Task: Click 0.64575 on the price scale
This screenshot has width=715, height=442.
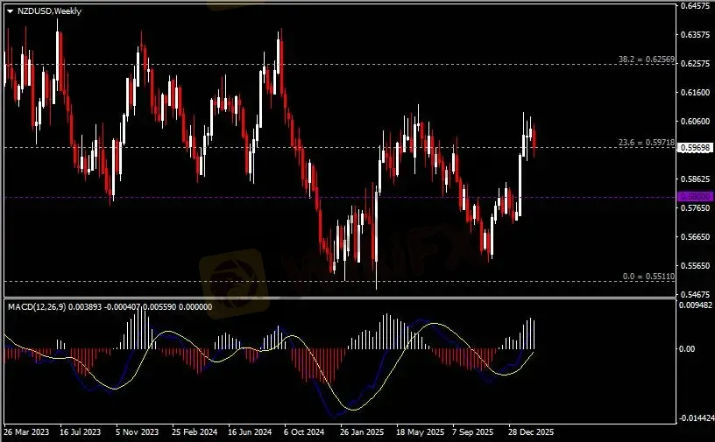Action: (696, 6)
